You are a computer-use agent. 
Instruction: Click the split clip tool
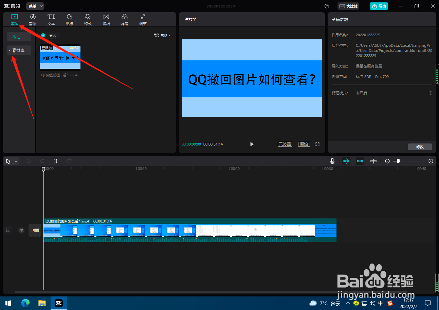pos(56,161)
